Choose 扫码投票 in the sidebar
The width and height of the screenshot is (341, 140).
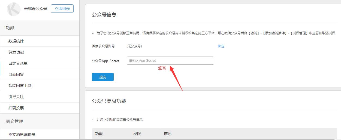[x=16, y=108]
